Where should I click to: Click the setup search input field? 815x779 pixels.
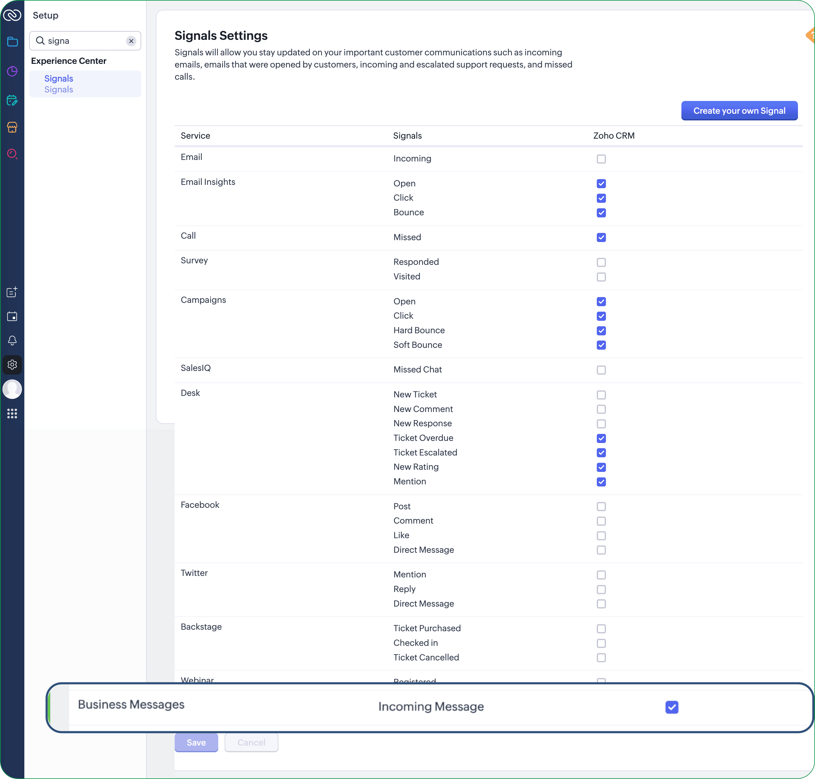pyautogui.click(x=83, y=41)
